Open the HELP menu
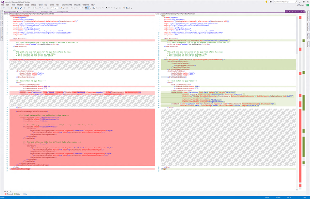Viewport: 310px width, 199px height. tap(93, 5)
